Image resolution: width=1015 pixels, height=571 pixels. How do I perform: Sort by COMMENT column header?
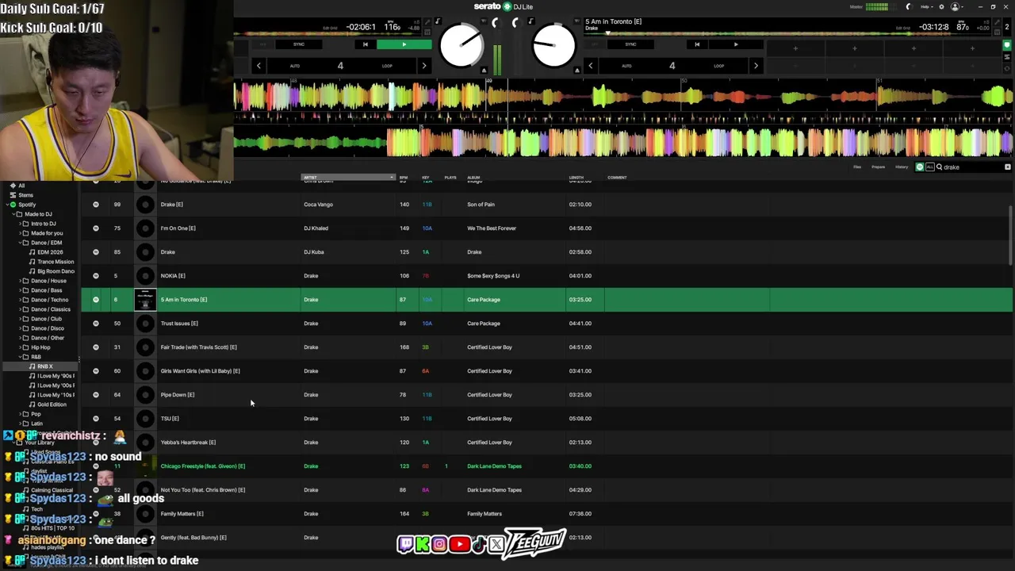[617, 178]
